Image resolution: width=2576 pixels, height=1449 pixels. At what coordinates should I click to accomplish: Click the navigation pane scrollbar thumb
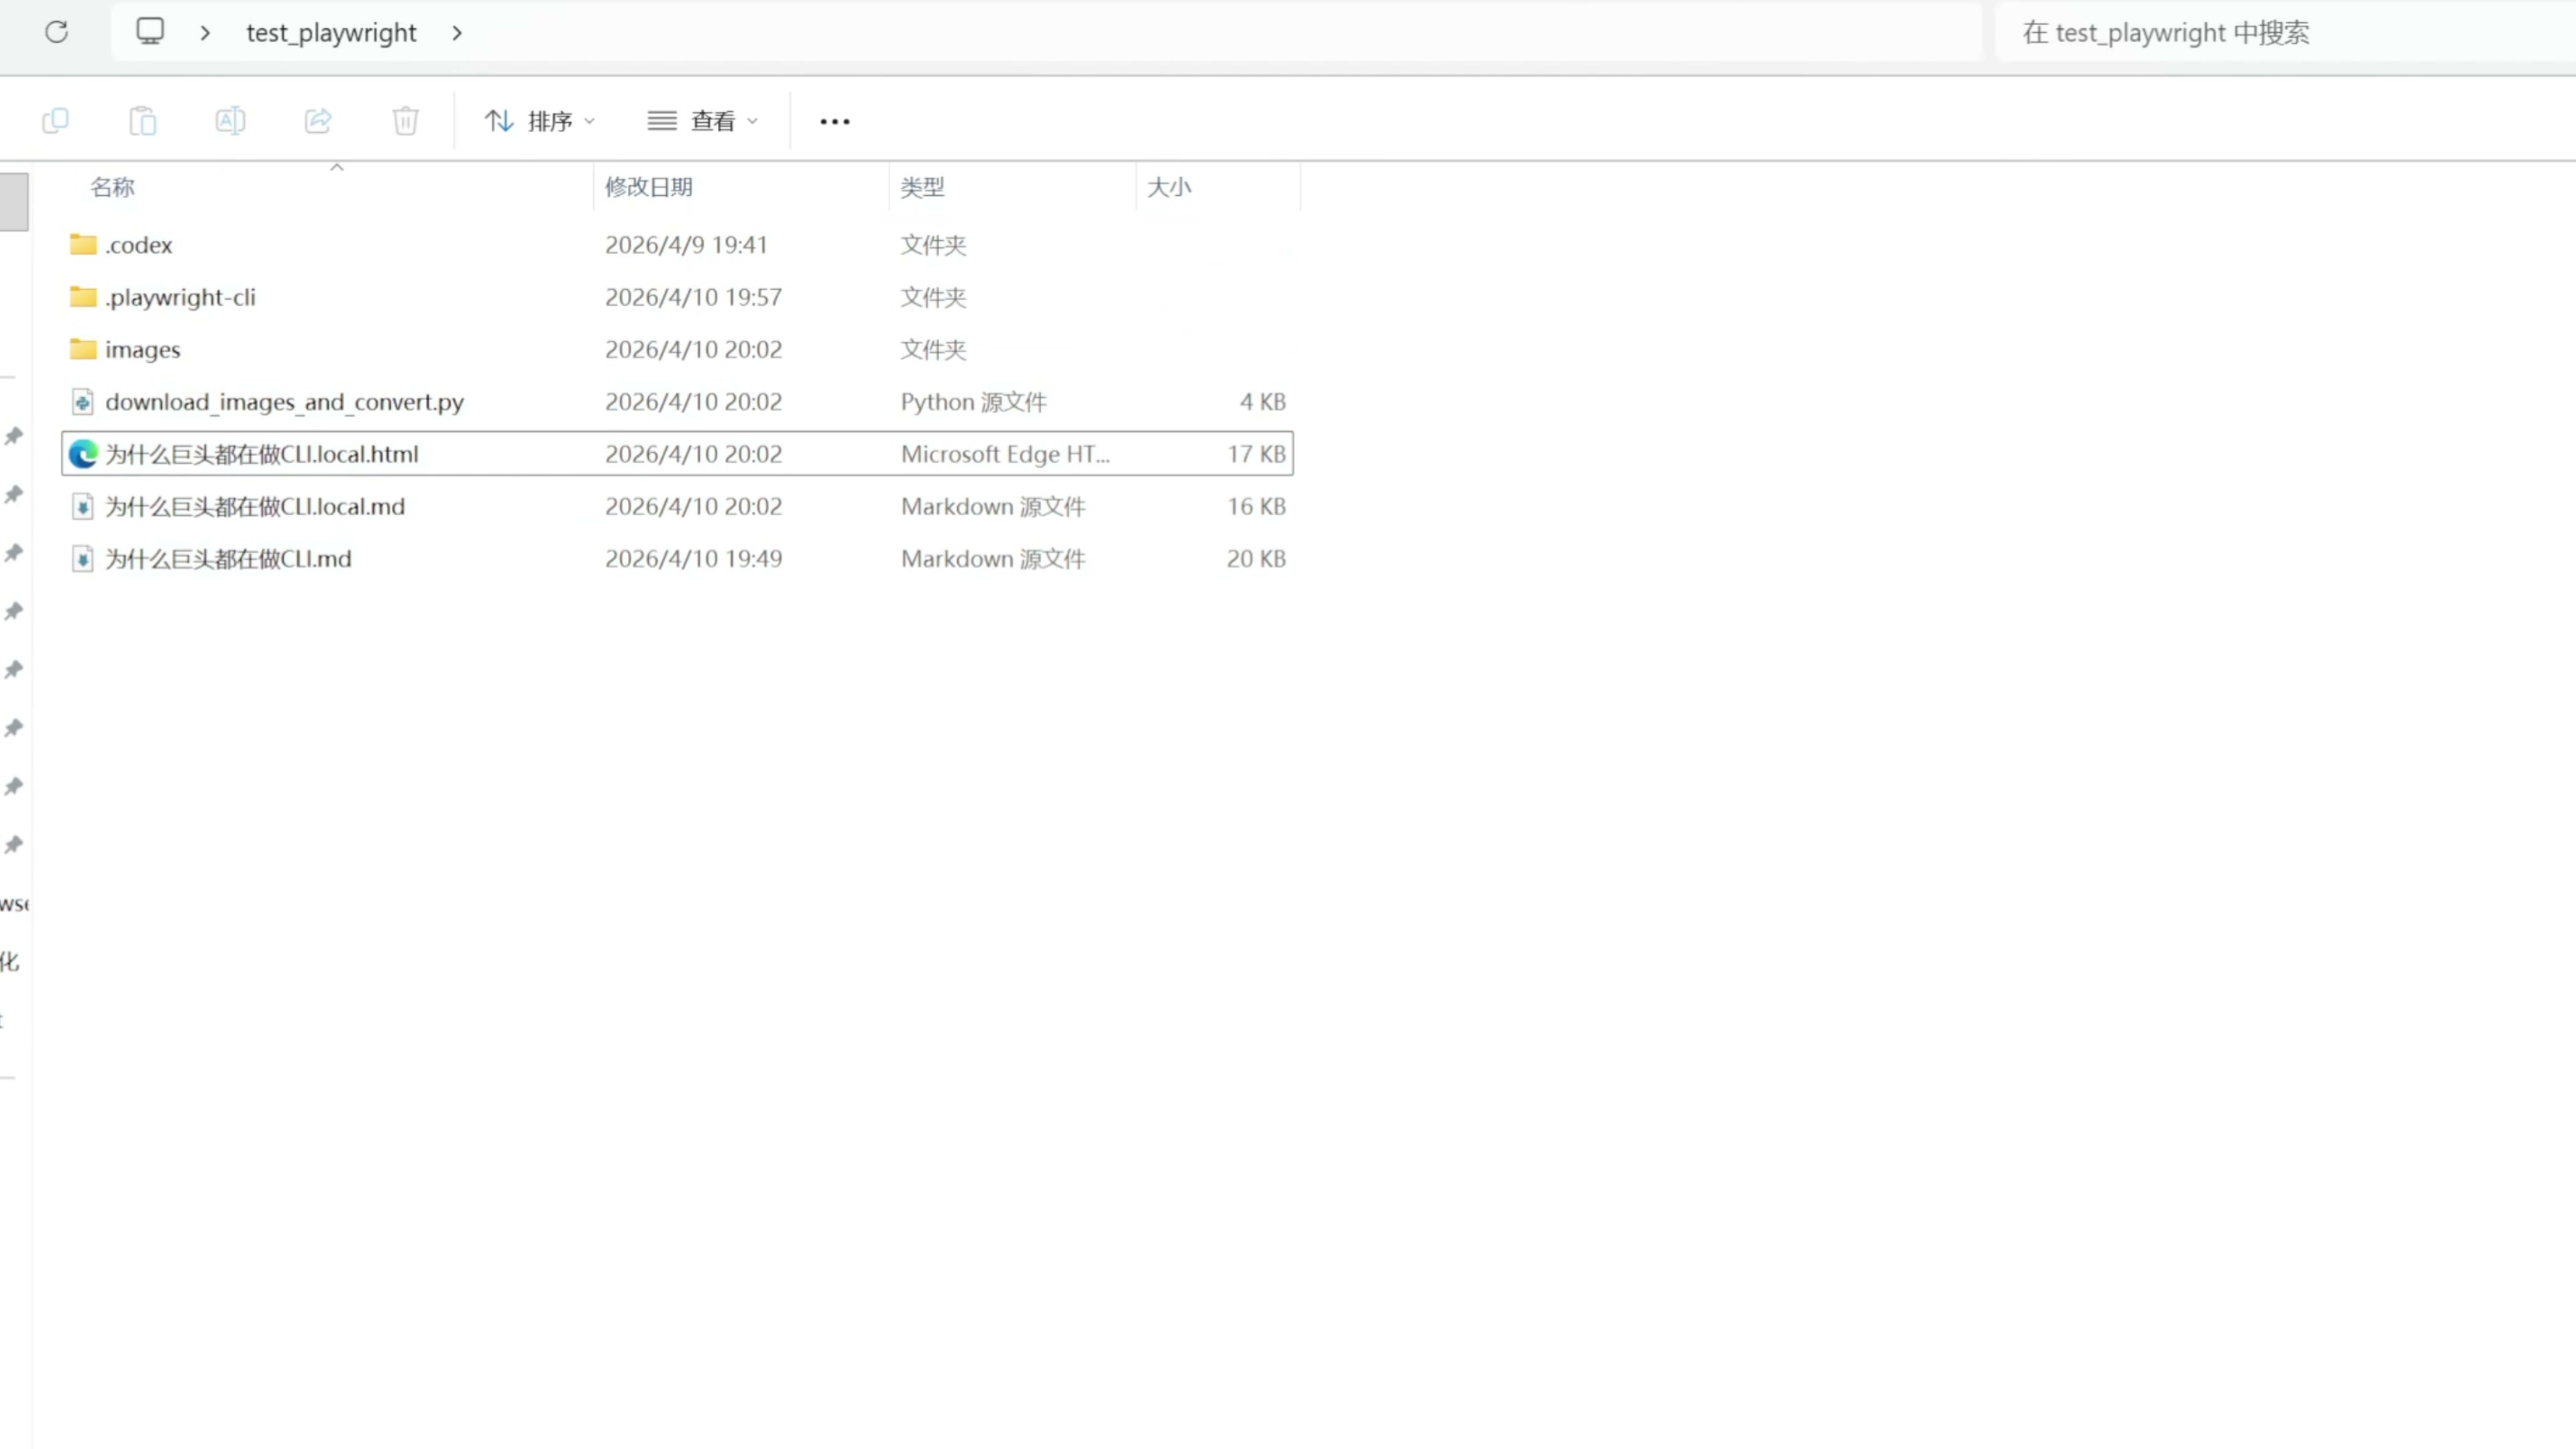click(14, 202)
